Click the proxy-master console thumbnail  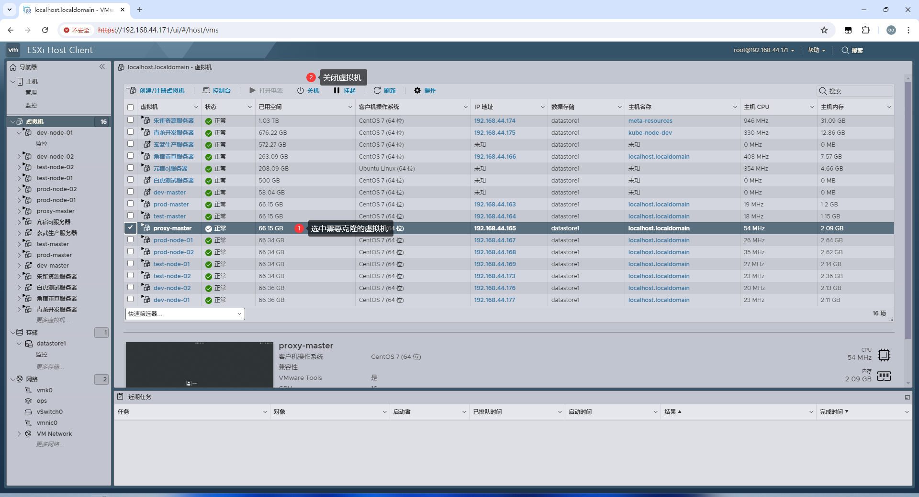point(199,365)
